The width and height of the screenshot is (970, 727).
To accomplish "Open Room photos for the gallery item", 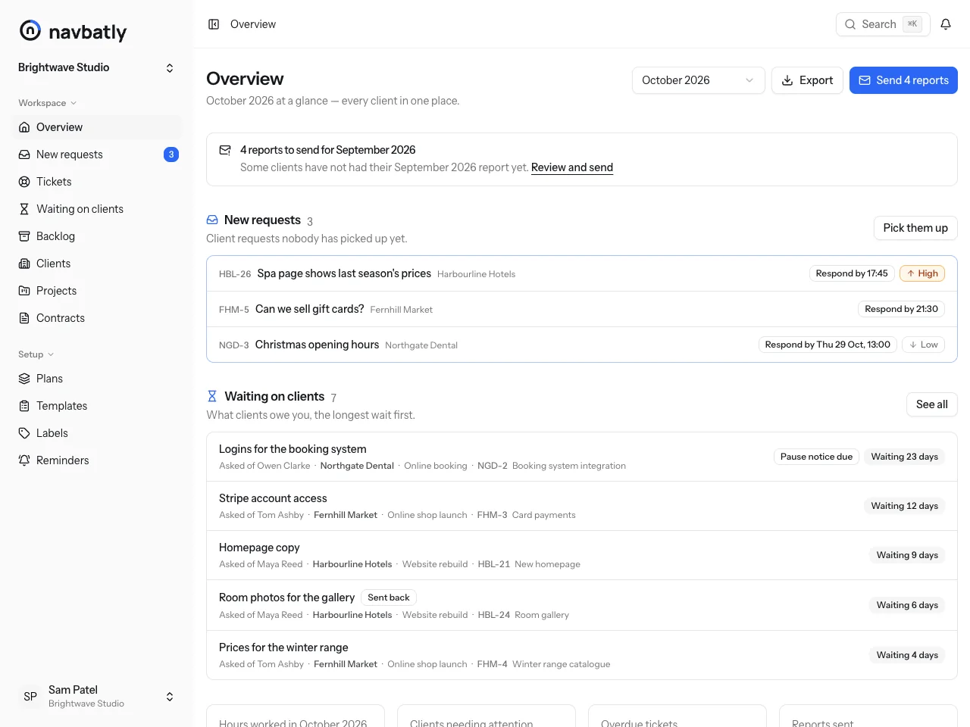I will pos(582,605).
